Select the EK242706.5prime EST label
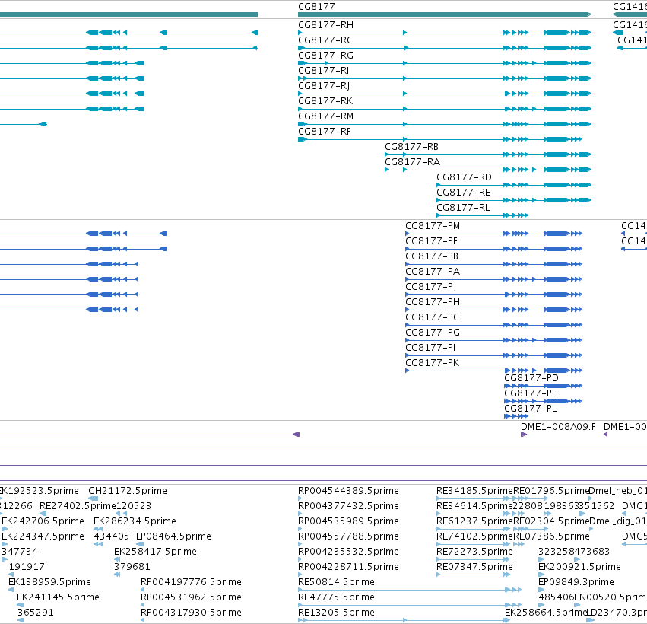Screen dimensions: 647x624 [x=43, y=521]
